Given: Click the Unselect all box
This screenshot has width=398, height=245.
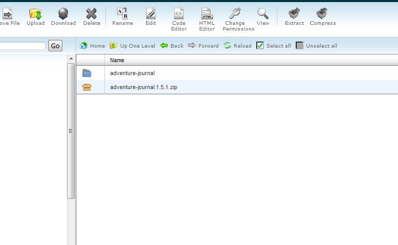Looking at the screenshot, I should pos(300,46).
